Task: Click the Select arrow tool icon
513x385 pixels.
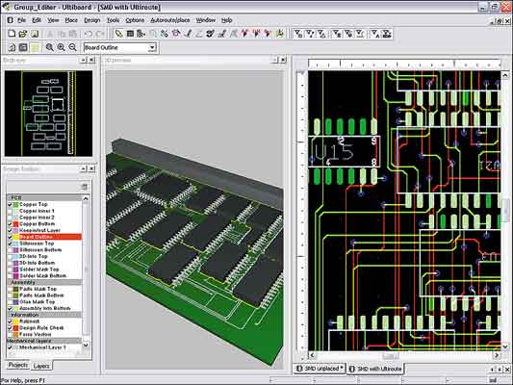Action: (119, 34)
